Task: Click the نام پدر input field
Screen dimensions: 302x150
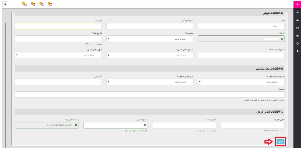Action: (x=58, y=26)
